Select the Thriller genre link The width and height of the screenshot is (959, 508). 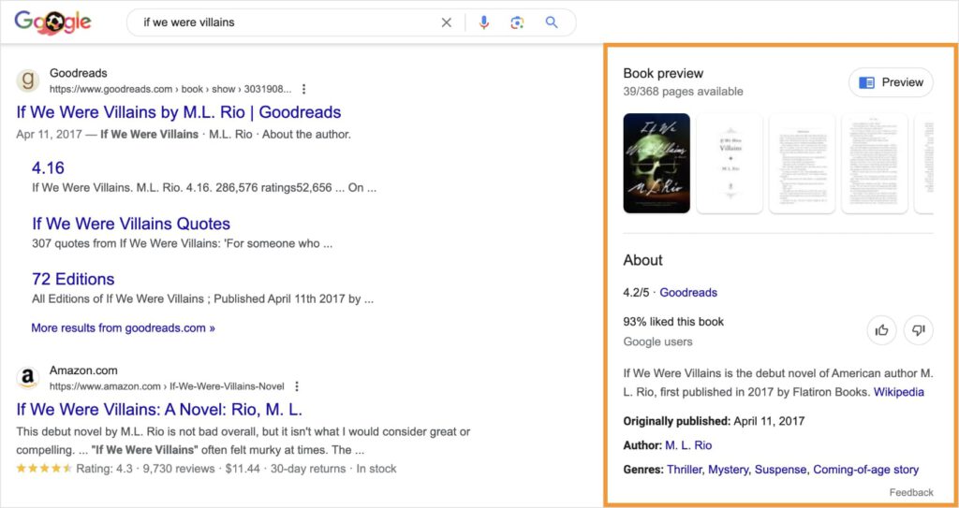[684, 470]
